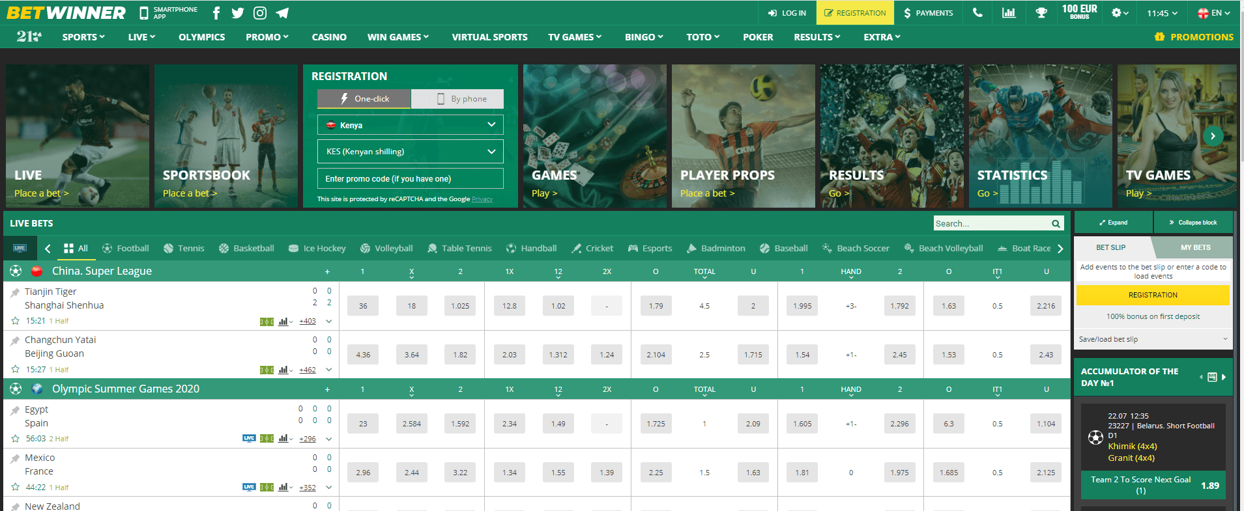Viewport: 1244px width, 511px height.
Task: Expand Save/load bet slip dropdown
Action: 1153,339
